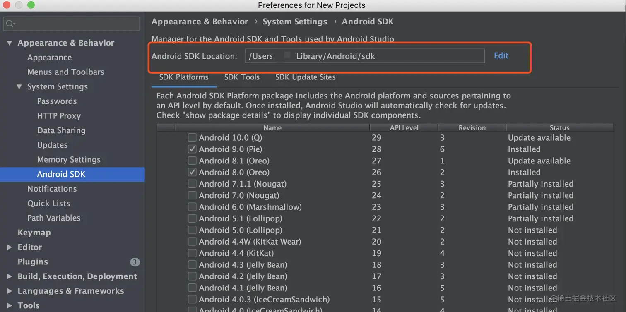Viewport: 626px width, 312px height.
Task: Check the Android 7.0 (Nougat) checkbox
Action: click(192, 196)
